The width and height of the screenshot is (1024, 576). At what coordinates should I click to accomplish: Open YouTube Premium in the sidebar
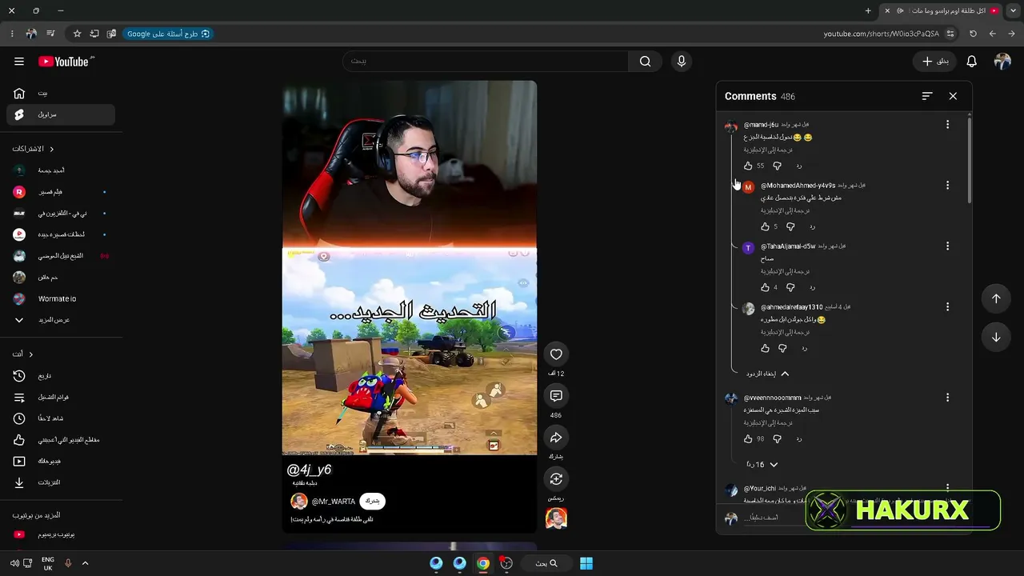61,534
